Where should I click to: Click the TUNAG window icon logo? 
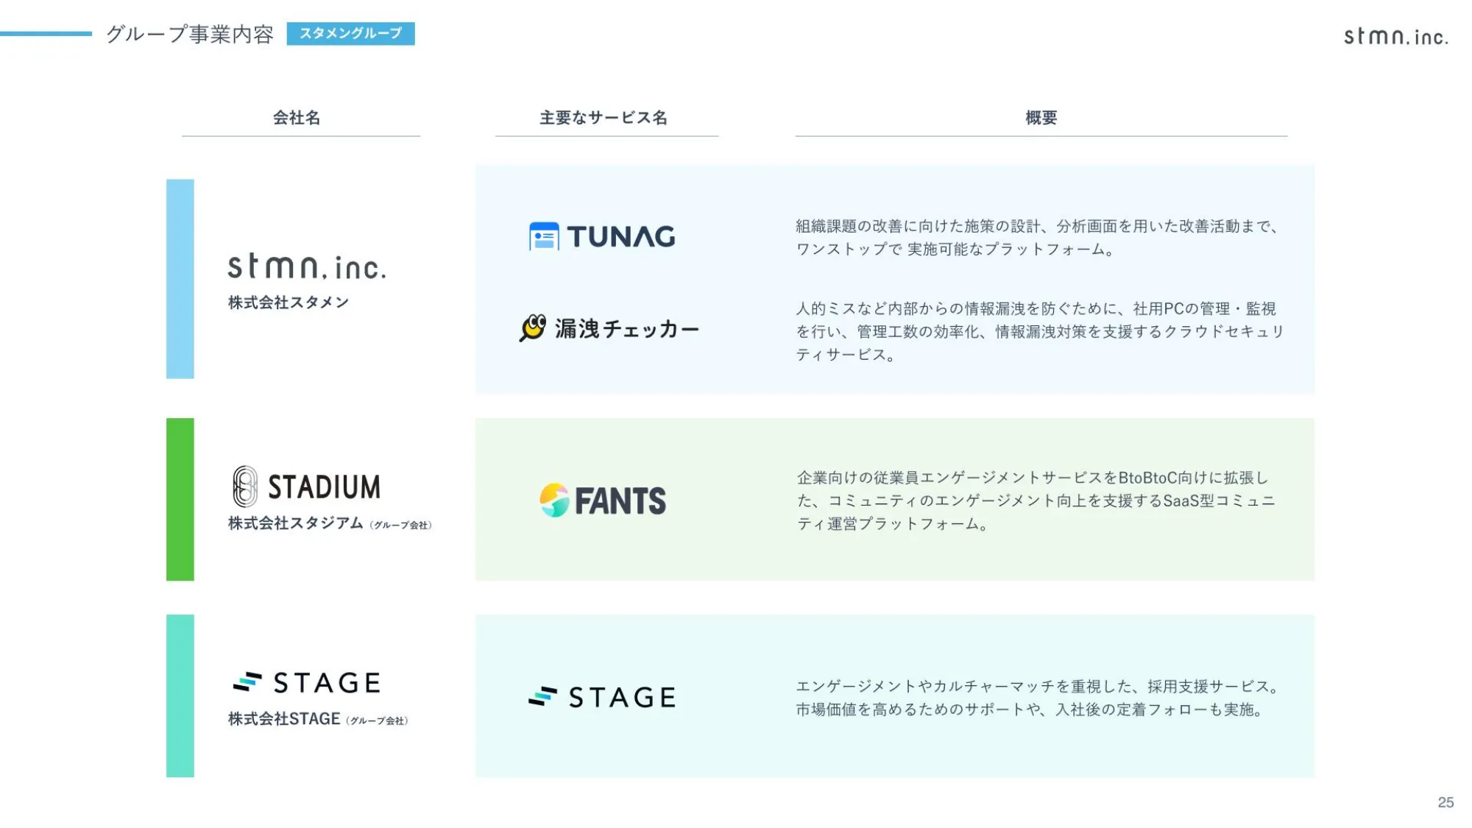pyautogui.click(x=544, y=236)
